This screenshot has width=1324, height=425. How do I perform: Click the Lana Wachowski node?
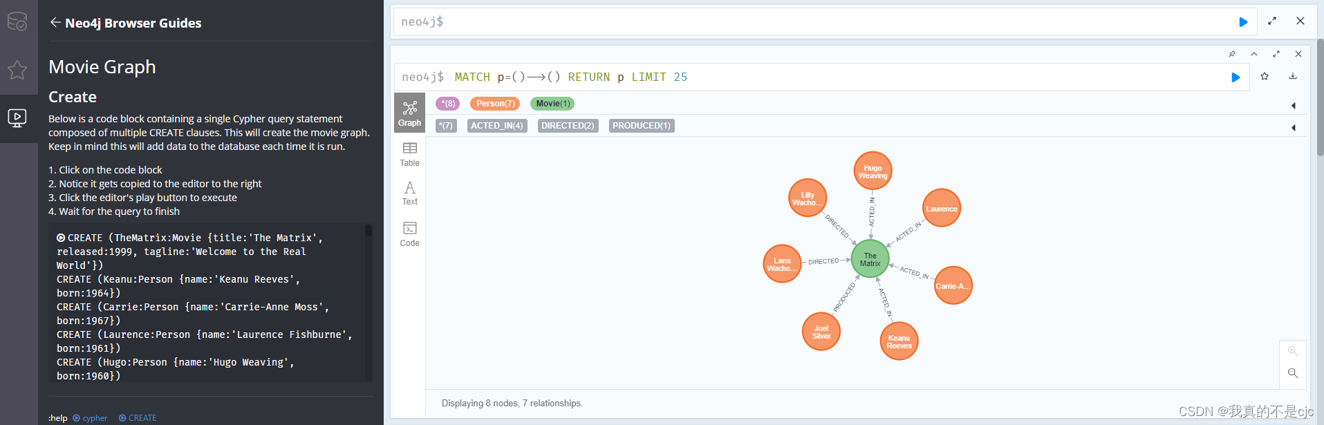pos(782,263)
